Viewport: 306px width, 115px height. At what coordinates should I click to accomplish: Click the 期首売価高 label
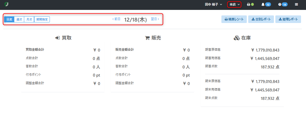[213, 58]
